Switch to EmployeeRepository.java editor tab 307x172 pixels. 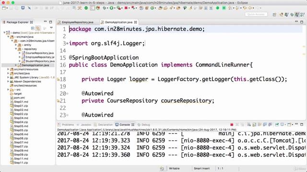[78, 22]
